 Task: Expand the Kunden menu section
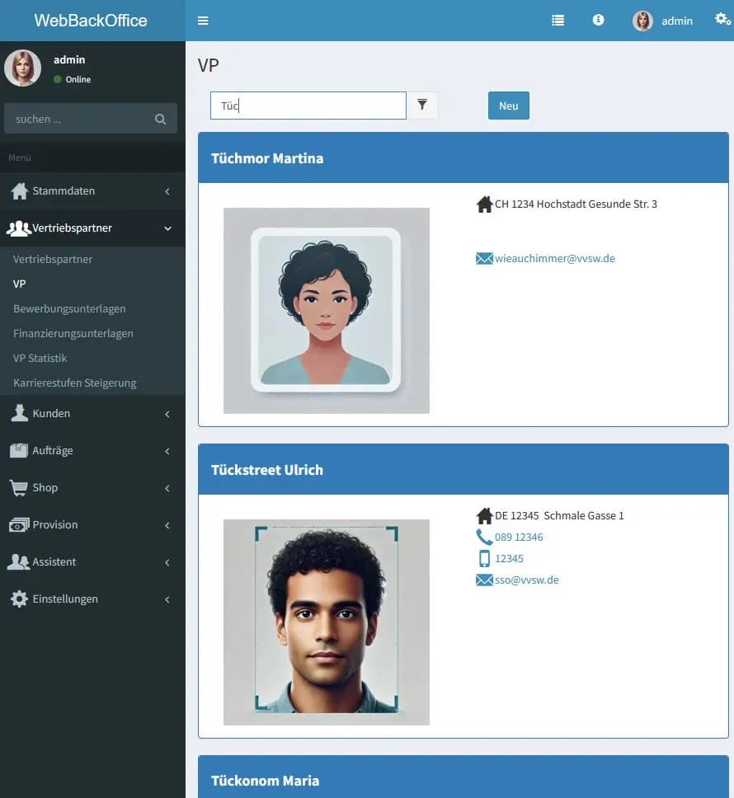(x=92, y=413)
